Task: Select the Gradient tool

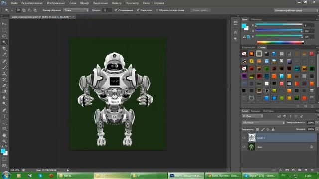Action: (4, 91)
